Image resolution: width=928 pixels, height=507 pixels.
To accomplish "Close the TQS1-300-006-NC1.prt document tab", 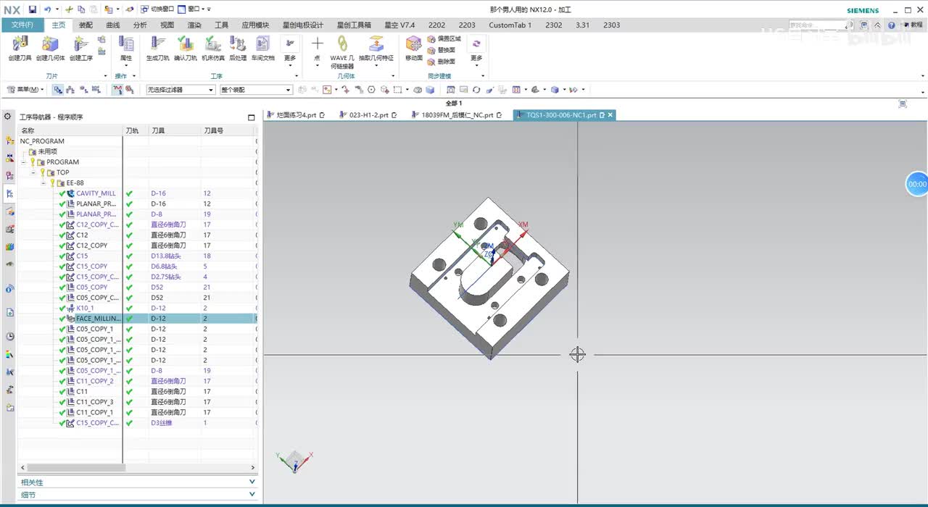I will pyautogui.click(x=610, y=115).
